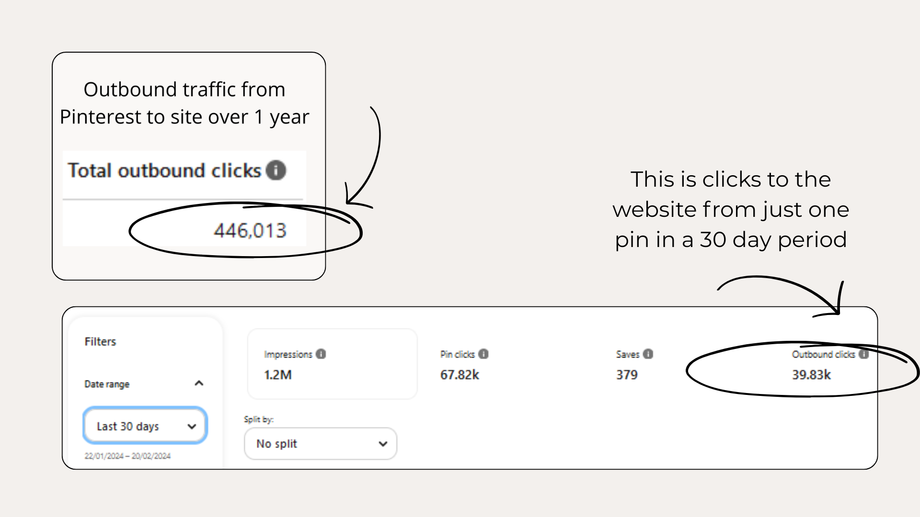Click info icon next to Outbound clicks
The width and height of the screenshot is (920, 517).
(863, 354)
